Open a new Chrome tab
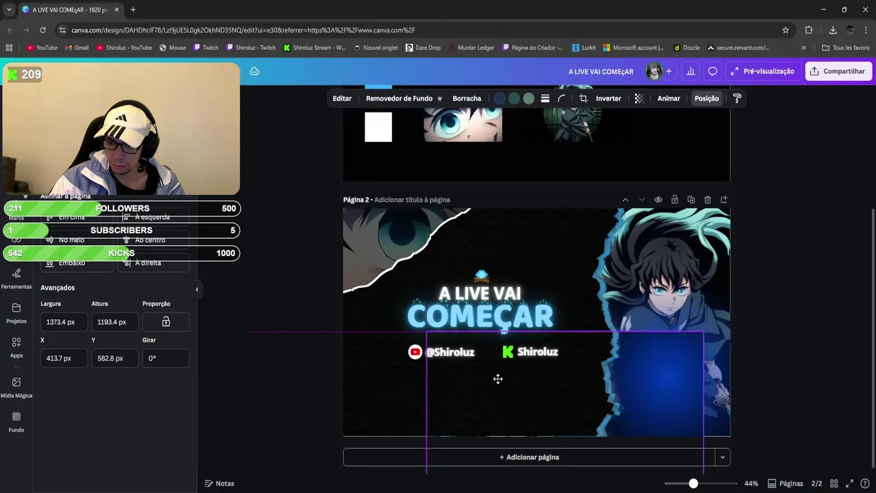 (x=133, y=10)
